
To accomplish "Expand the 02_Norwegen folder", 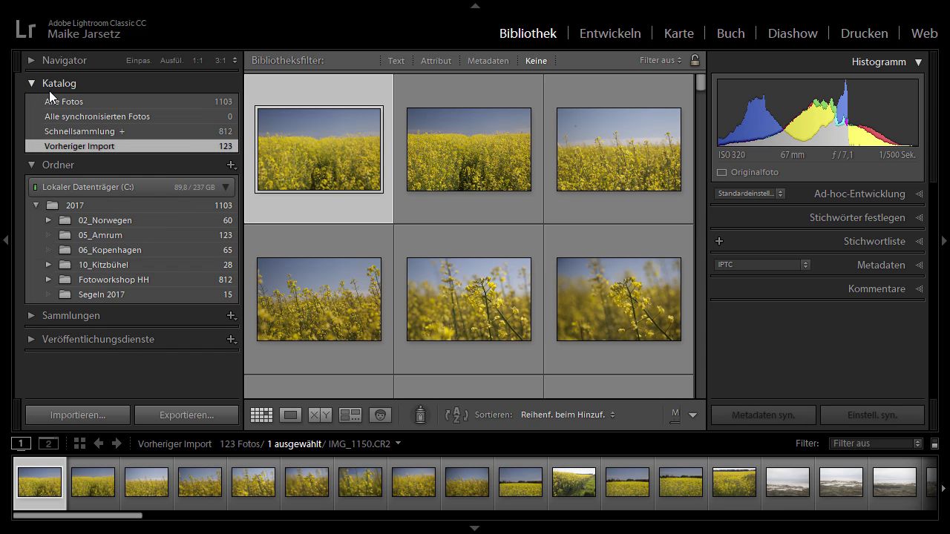I will (48, 220).
